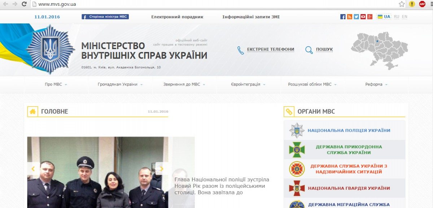Viewport: 433px width, 208px height.
Task: Click the Google Plus icon
Action: 370,17
